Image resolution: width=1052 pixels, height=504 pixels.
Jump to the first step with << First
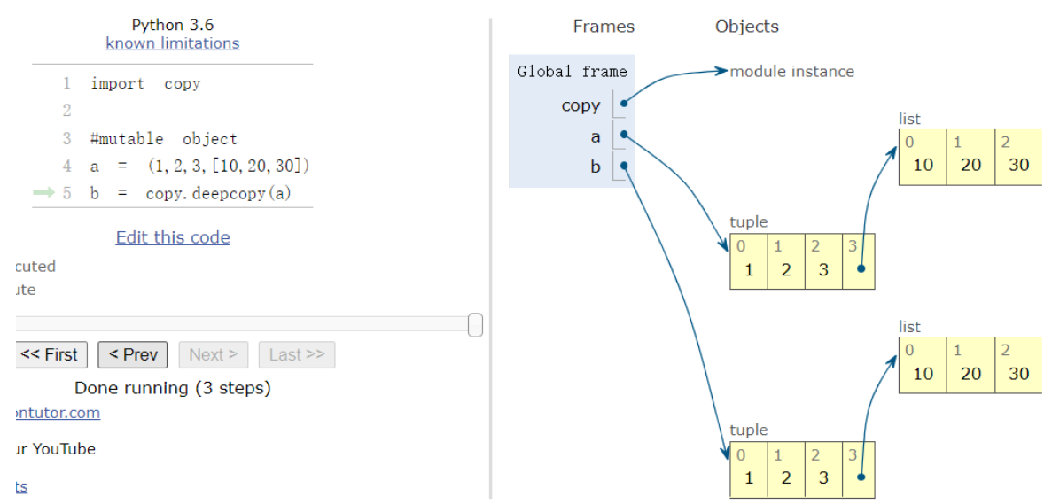click(x=51, y=354)
